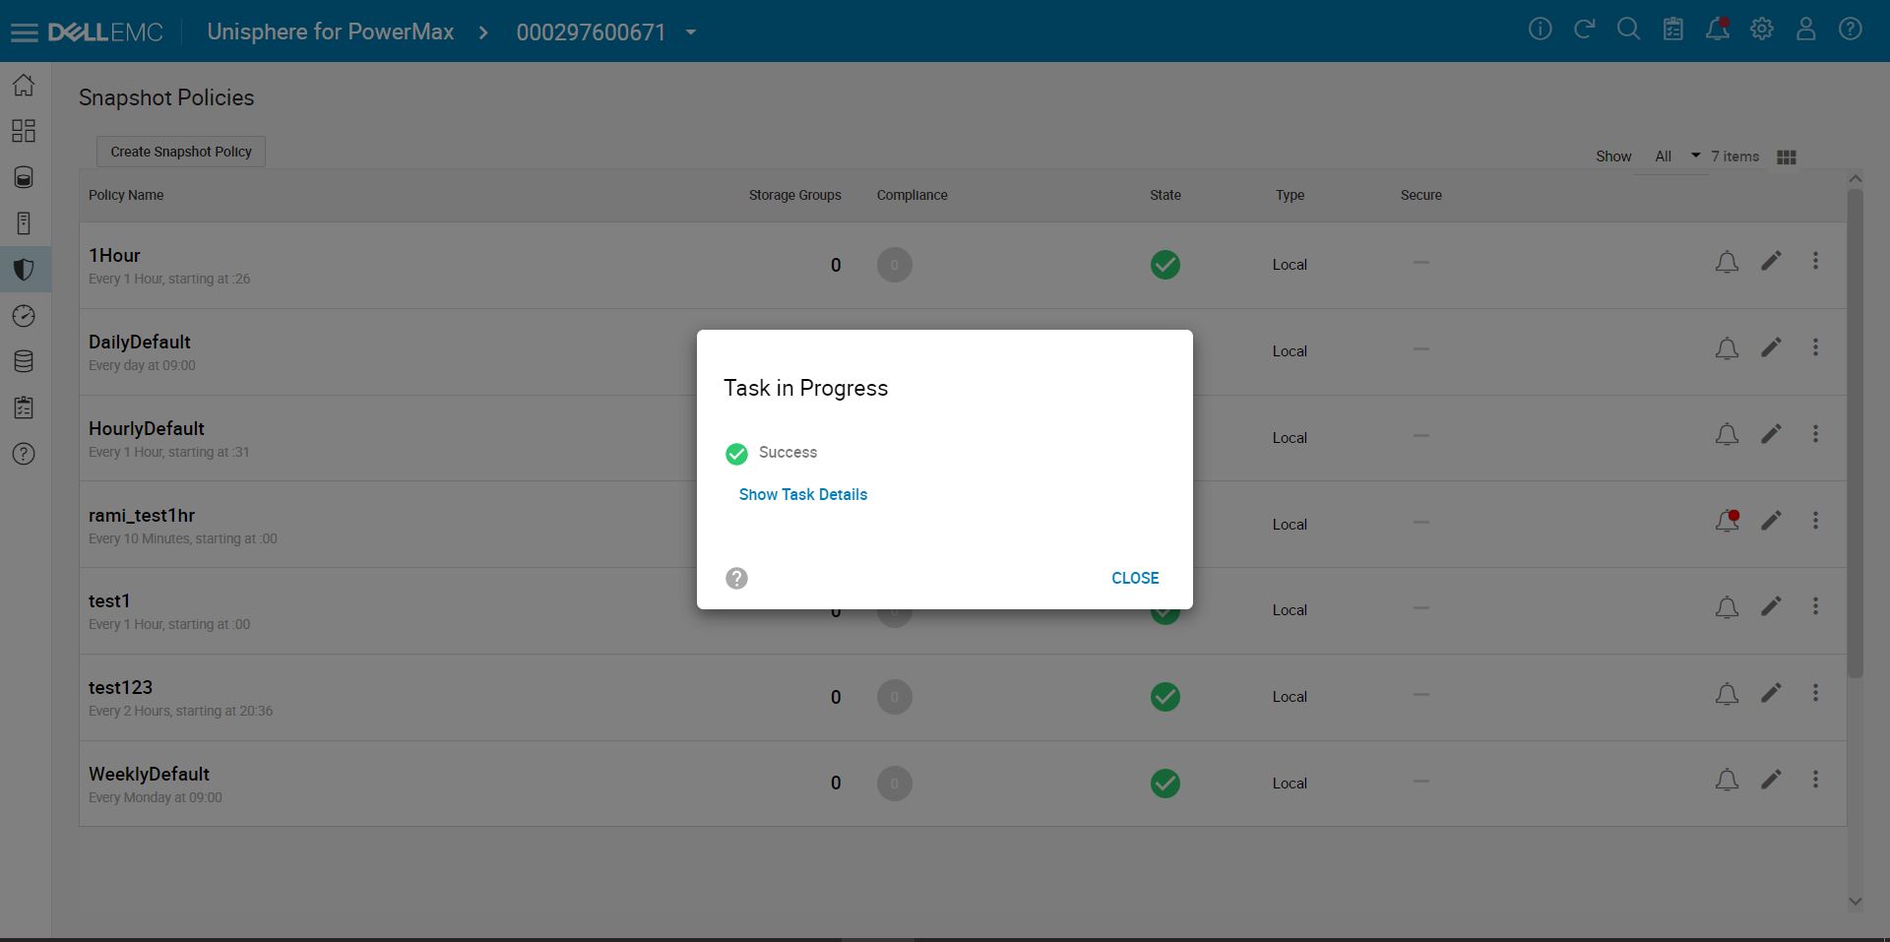The height and width of the screenshot is (942, 1890).
Task: Open the Home page from the sidebar
Action: click(x=24, y=85)
